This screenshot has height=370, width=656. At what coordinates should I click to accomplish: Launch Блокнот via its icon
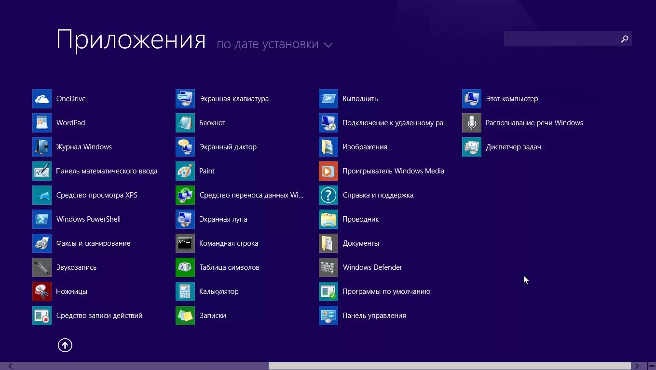(x=185, y=123)
